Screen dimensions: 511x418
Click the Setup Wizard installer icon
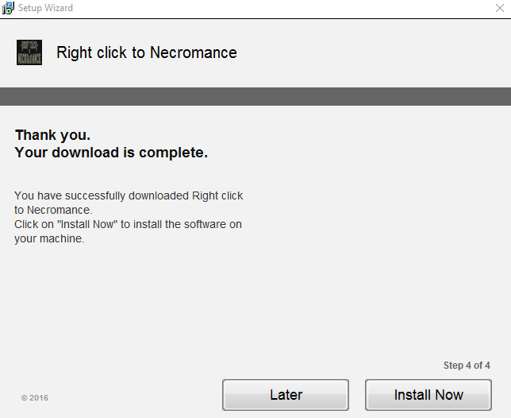coord(8,8)
